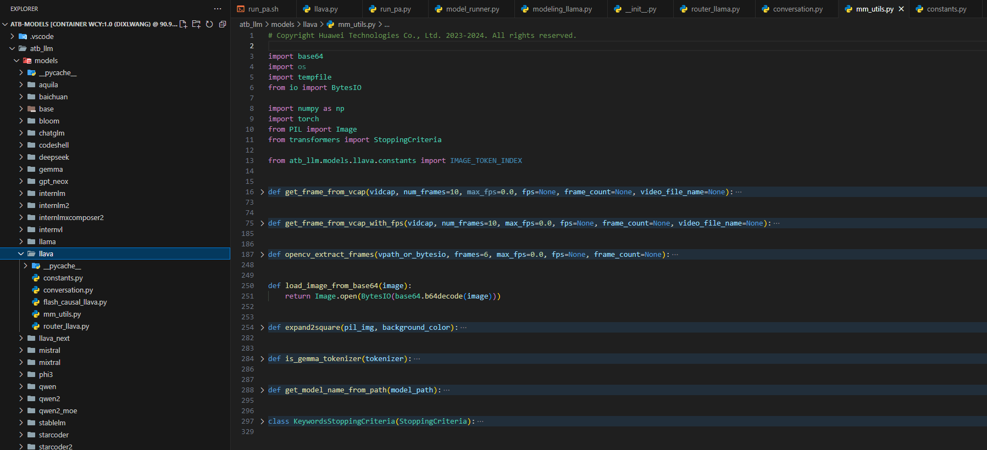Unfold is_gemma_tokenizer function at line 284
The image size is (987, 450).
[262, 359]
